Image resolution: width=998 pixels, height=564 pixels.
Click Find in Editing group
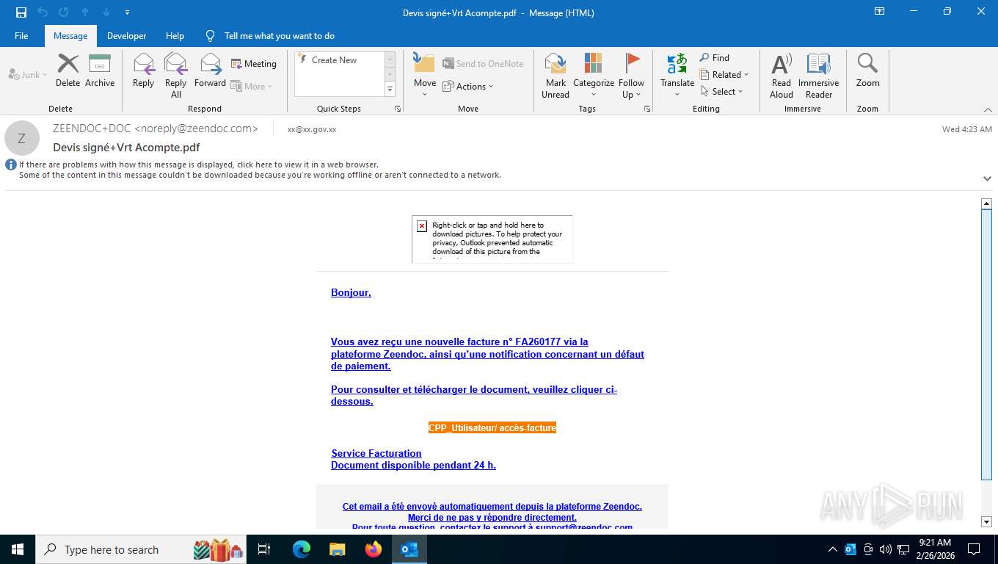[715, 58]
